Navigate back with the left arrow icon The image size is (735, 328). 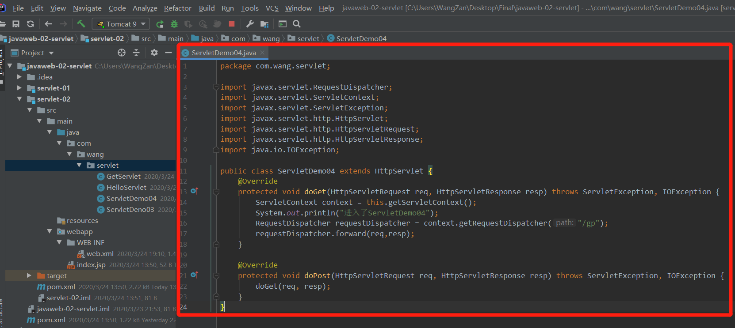(x=48, y=24)
